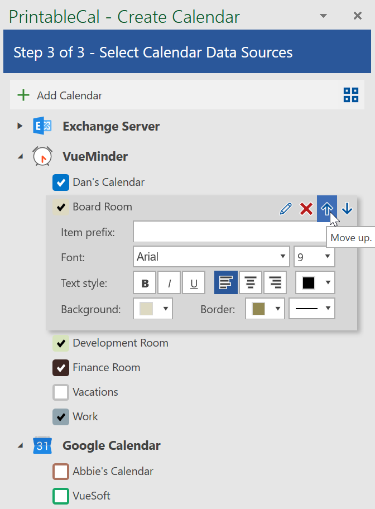Open the Background color swatch picker
Image resolution: width=375 pixels, height=509 pixels.
[x=153, y=309]
